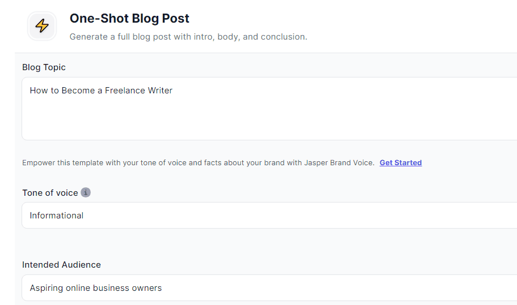Click the Tone of voice info icon
The height and width of the screenshot is (305, 517).
(86, 192)
